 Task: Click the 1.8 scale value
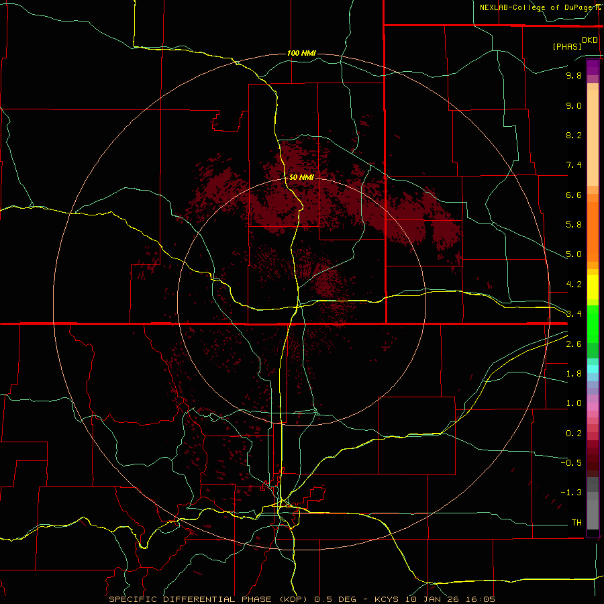pos(574,374)
